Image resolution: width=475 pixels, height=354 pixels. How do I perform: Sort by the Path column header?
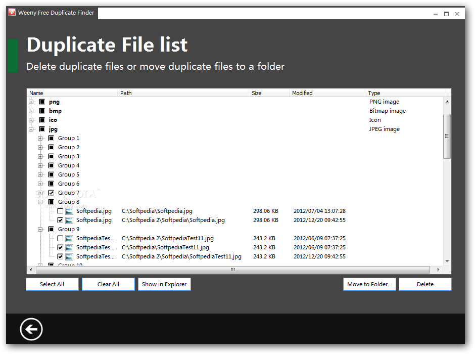183,93
